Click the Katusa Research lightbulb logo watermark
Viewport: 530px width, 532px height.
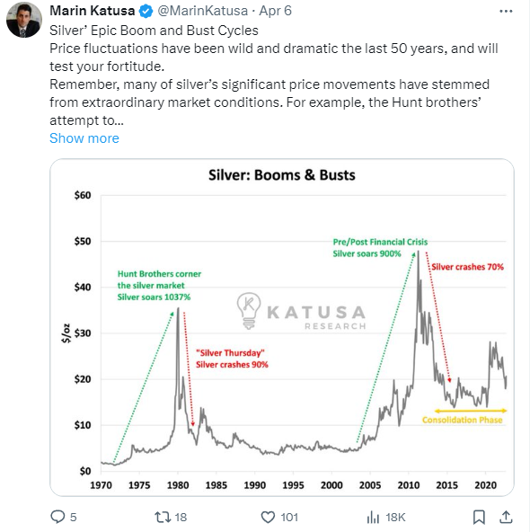pyautogui.click(x=249, y=311)
